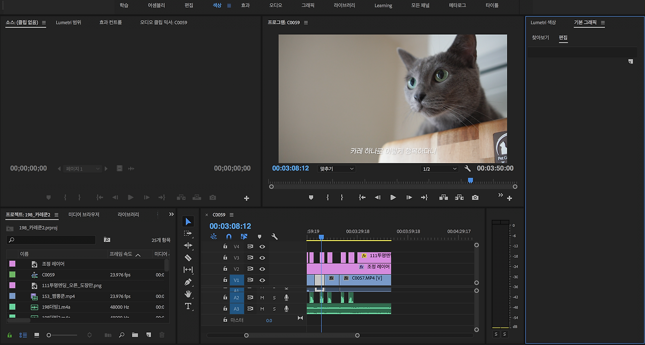Pick the Razor tool
The image size is (645, 345).
[x=188, y=258]
